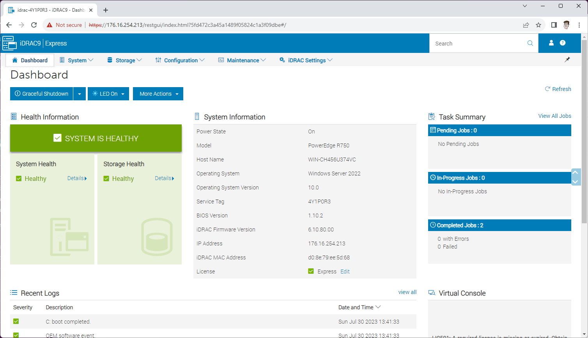This screenshot has width=588, height=338.
Task: Expand the Configuration menu
Action: (x=180, y=60)
